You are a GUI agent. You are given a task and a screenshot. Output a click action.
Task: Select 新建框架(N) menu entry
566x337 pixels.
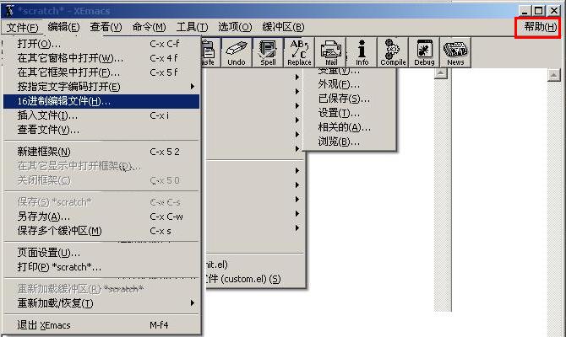coord(101,152)
